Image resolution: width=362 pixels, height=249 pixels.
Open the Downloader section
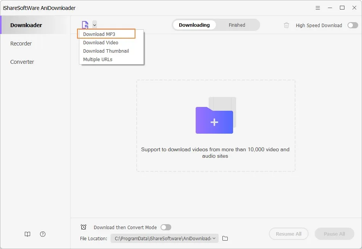[35, 25]
